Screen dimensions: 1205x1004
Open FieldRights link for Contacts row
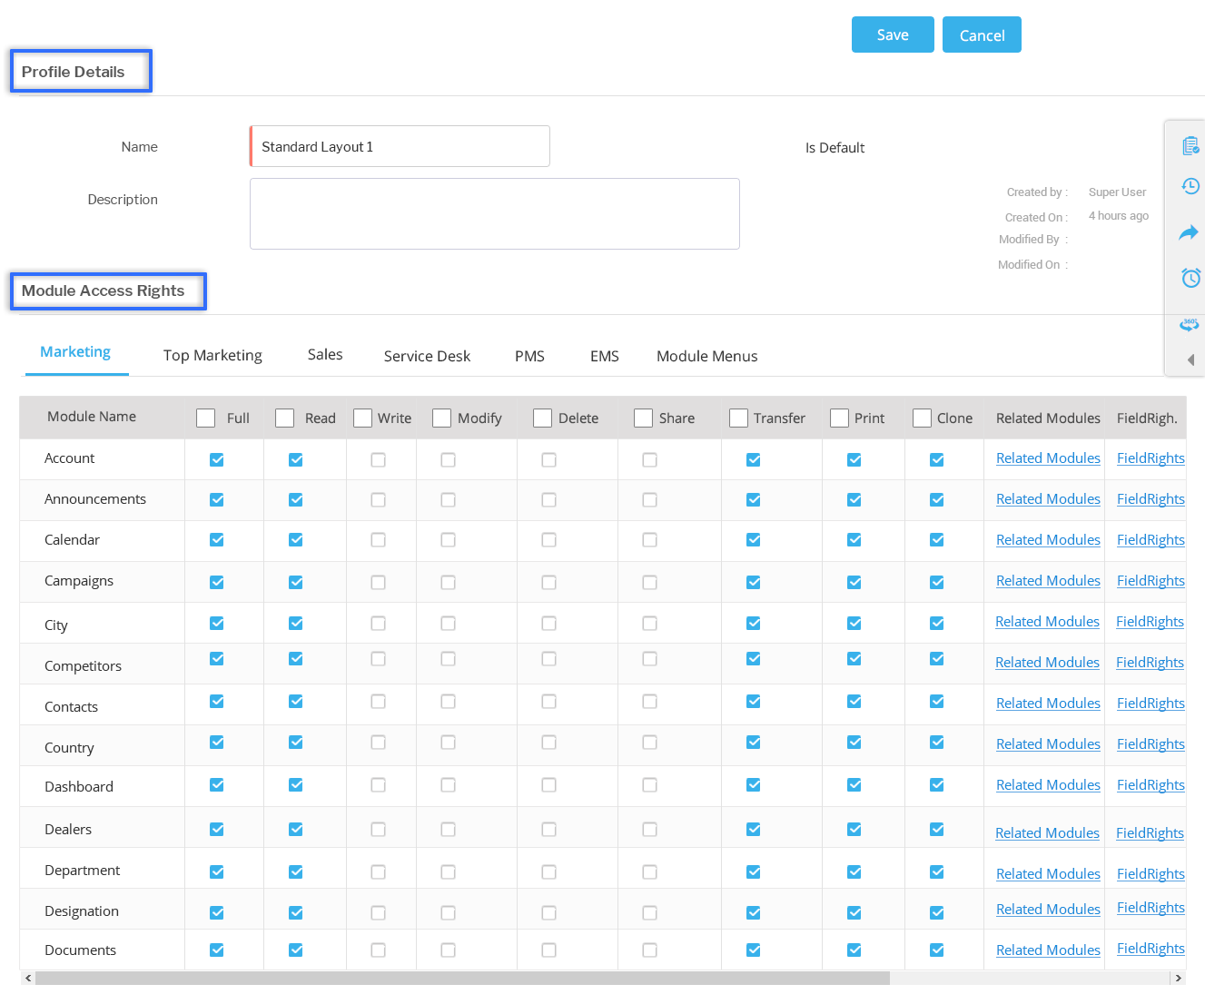click(x=1150, y=704)
